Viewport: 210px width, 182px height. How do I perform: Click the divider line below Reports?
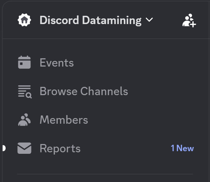coord(105,174)
